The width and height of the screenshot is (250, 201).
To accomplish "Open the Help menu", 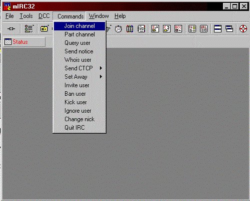I will [x=120, y=16].
